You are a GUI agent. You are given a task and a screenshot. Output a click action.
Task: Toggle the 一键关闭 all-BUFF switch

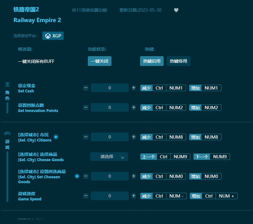99,61
